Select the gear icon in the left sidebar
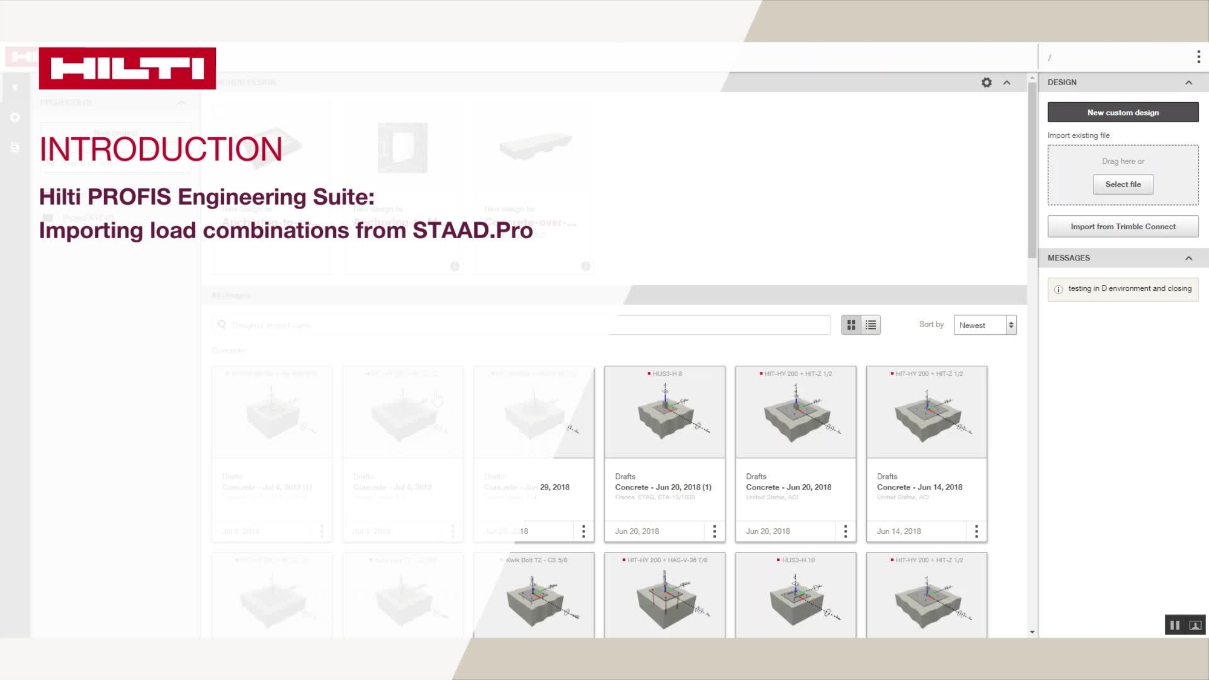 (x=15, y=117)
